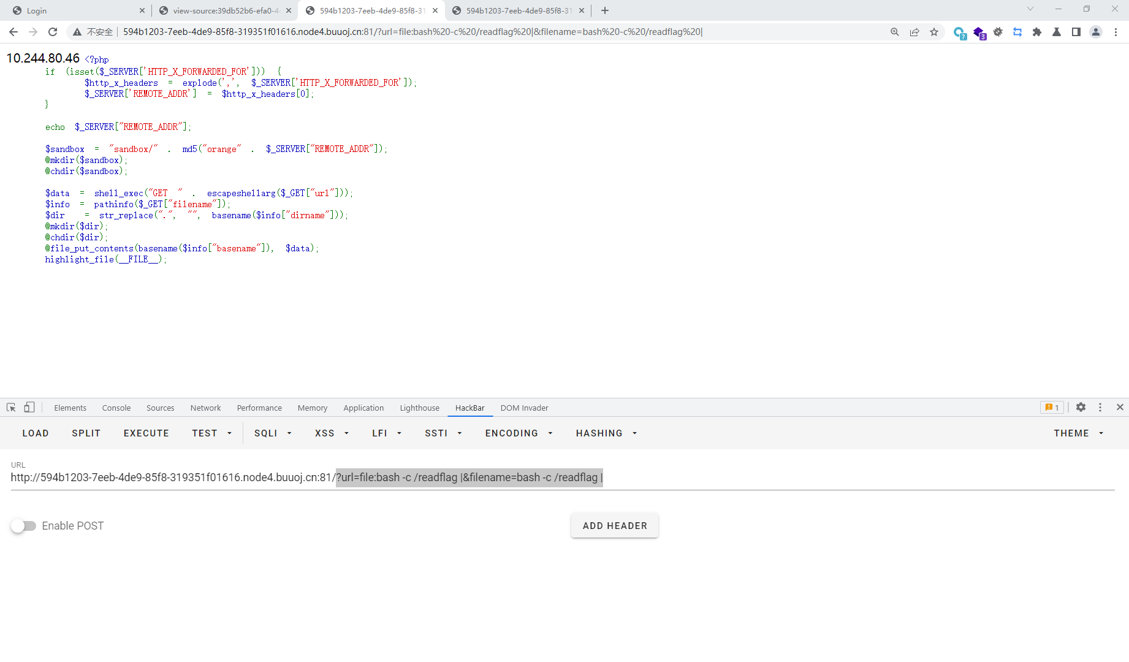Close the view-source tab

289,10
